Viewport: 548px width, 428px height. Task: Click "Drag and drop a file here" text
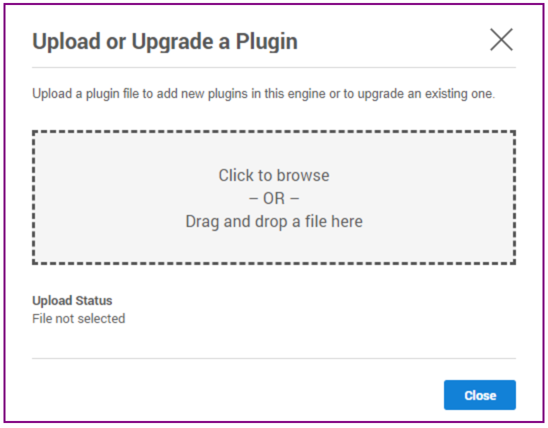(x=273, y=221)
